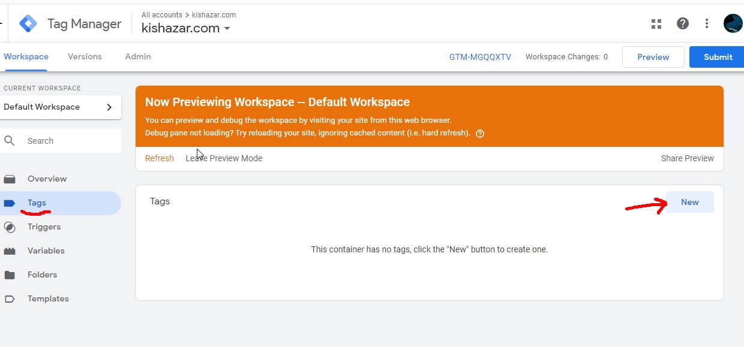Image resolution: width=744 pixels, height=347 pixels.
Task: Open Triggers in the sidebar
Action: tap(60, 227)
